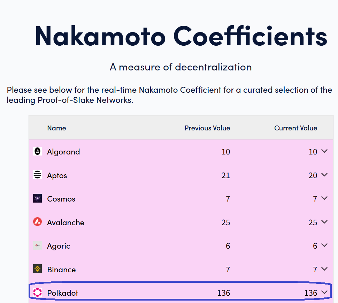Show details for the Agoric row

[324, 245]
